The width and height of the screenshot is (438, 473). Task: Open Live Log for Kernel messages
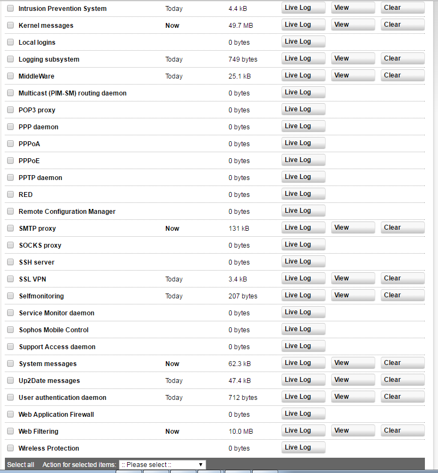click(x=303, y=25)
